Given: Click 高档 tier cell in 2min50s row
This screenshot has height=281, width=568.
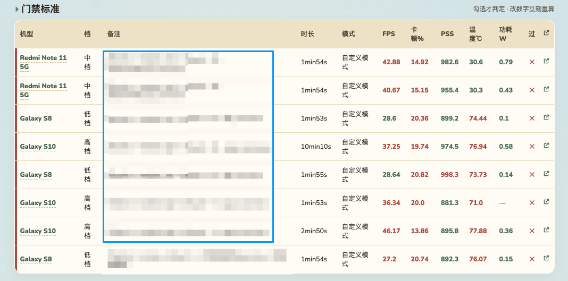Looking at the screenshot, I should click(x=87, y=232).
